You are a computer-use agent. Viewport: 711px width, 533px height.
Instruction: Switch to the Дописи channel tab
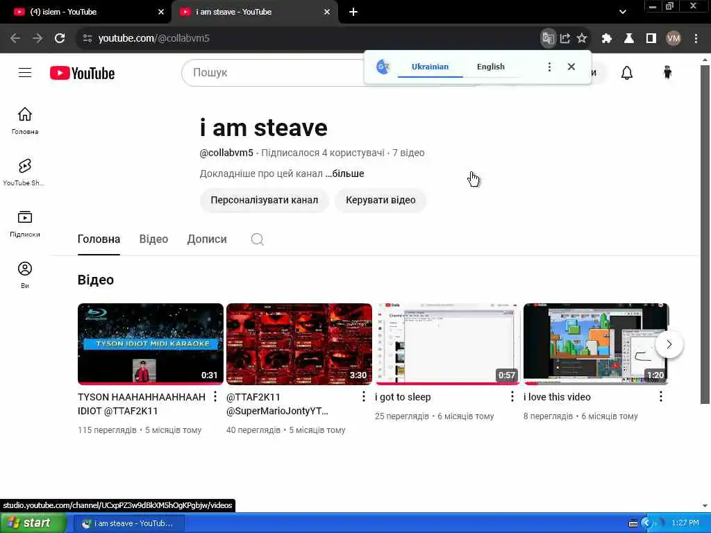click(x=207, y=239)
